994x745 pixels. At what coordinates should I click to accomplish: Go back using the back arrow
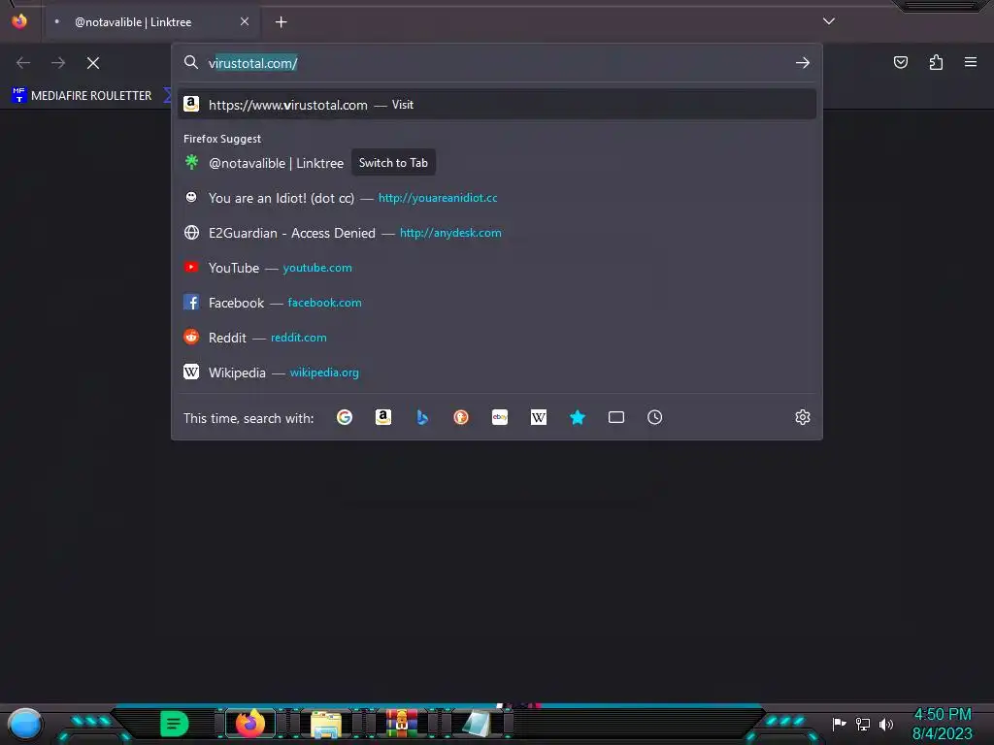(23, 63)
